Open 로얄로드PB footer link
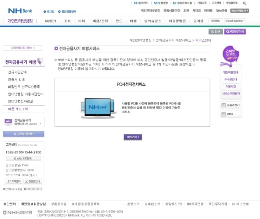 pyautogui.click(x=174, y=204)
